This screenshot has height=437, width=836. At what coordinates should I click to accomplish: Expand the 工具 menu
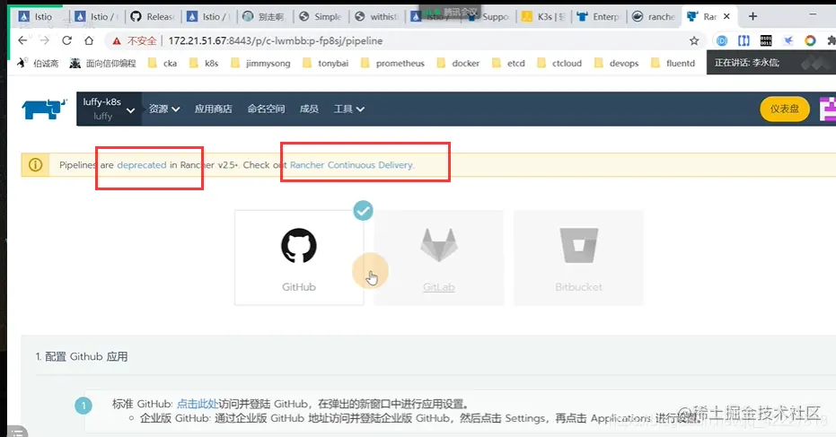pyautogui.click(x=349, y=109)
